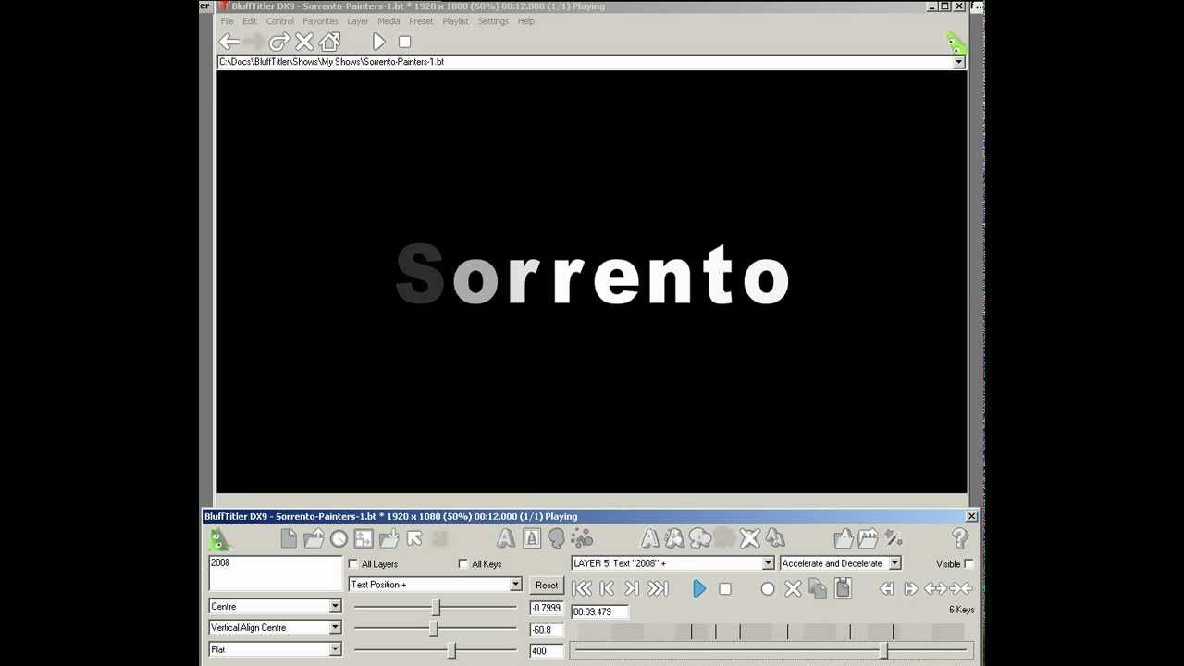Click the refresh arrow in top toolbar
The image size is (1184, 666).
click(x=279, y=42)
